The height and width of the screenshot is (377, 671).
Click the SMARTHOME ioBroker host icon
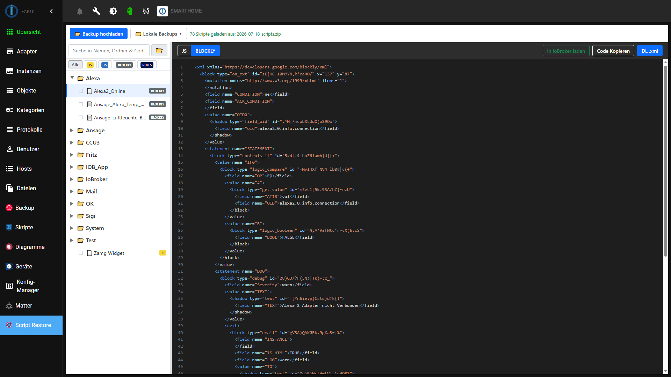[163, 11]
